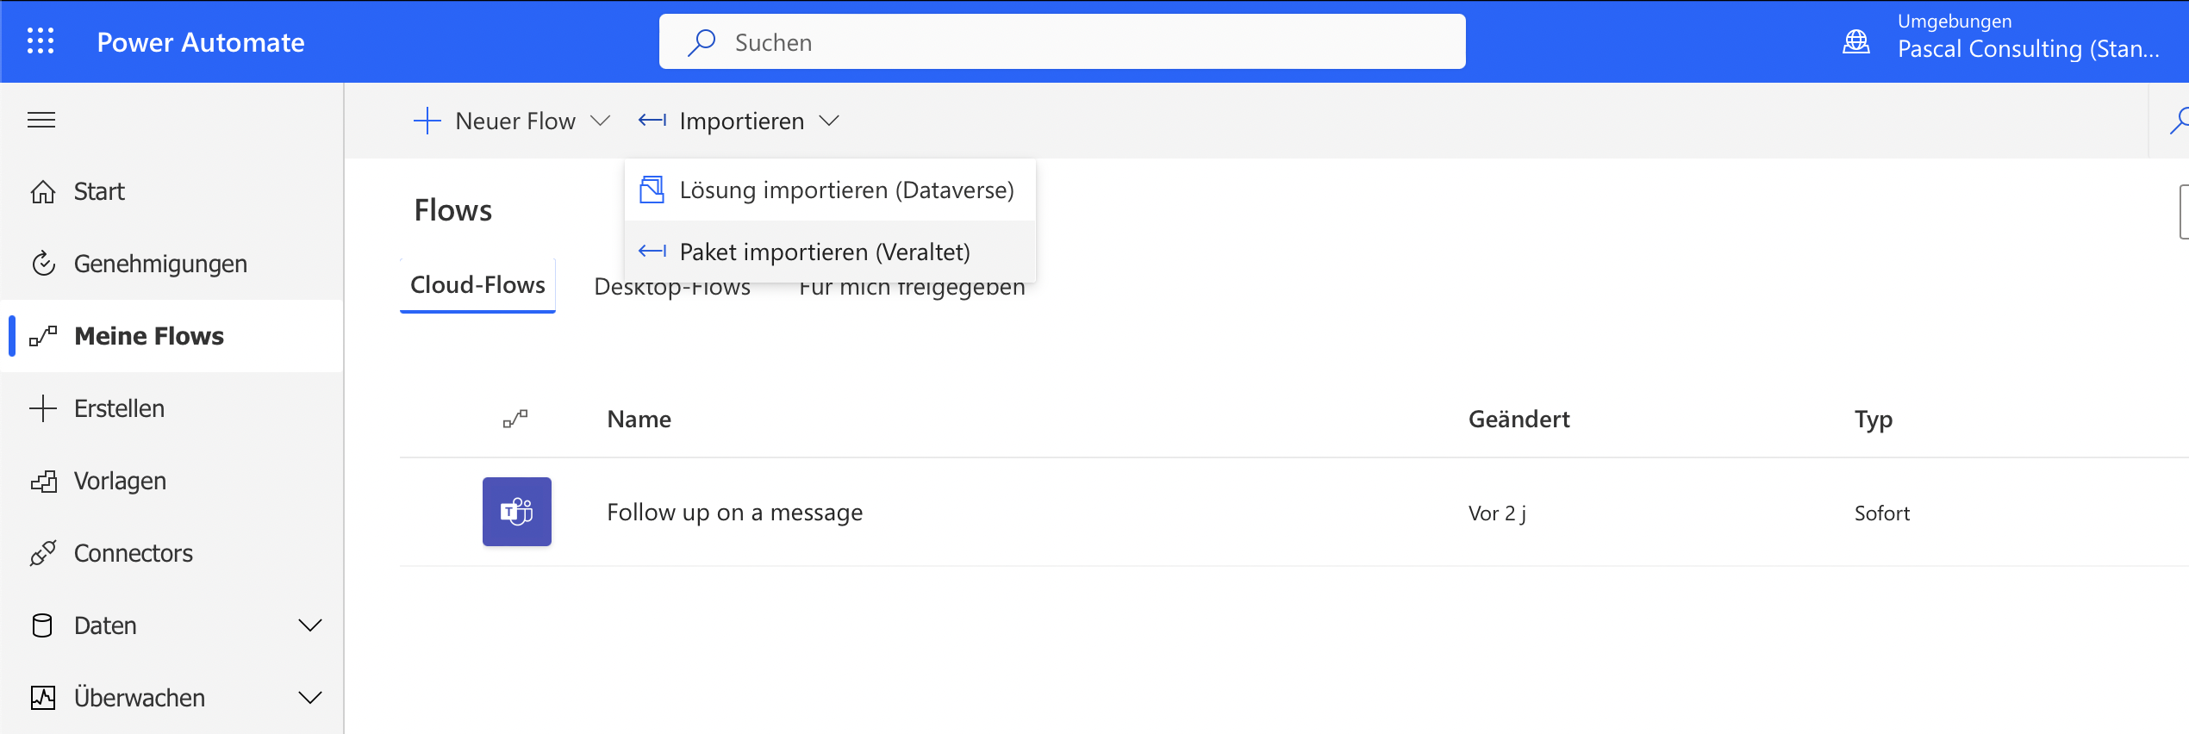2189x734 pixels.
Task: Expand the Überwachen section chevron
Action: tap(309, 698)
